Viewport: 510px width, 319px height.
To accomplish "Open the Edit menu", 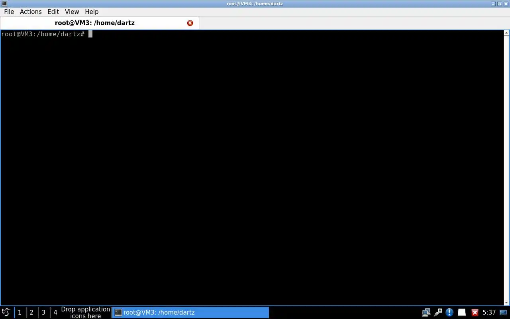I will pos(53,12).
